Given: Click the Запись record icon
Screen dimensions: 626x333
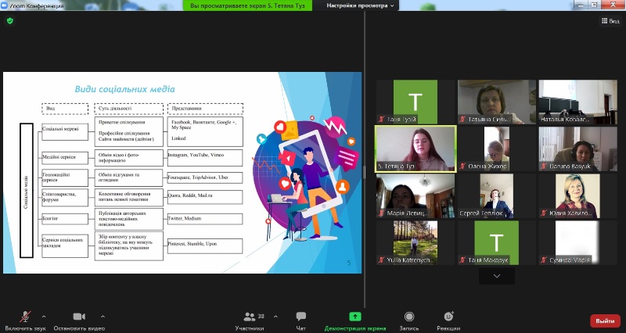Looking at the screenshot, I should [409, 317].
